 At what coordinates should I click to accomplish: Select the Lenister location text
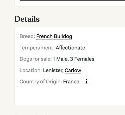pos(53,70)
